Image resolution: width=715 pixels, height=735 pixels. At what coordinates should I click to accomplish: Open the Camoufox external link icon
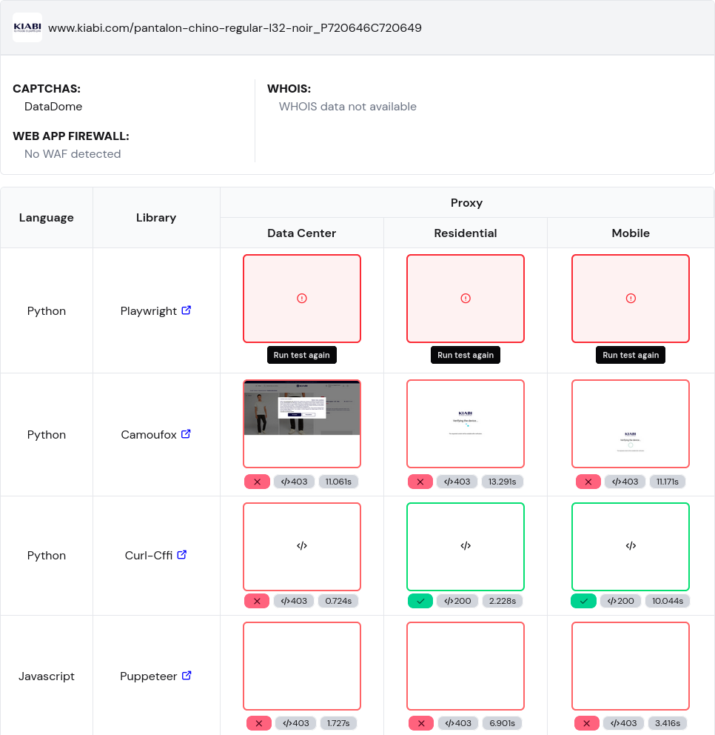[x=187, y=434]
